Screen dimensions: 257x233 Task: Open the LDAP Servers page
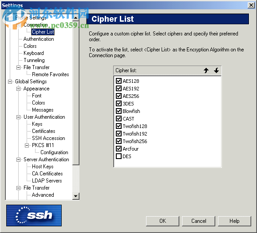tap(47, 181)
